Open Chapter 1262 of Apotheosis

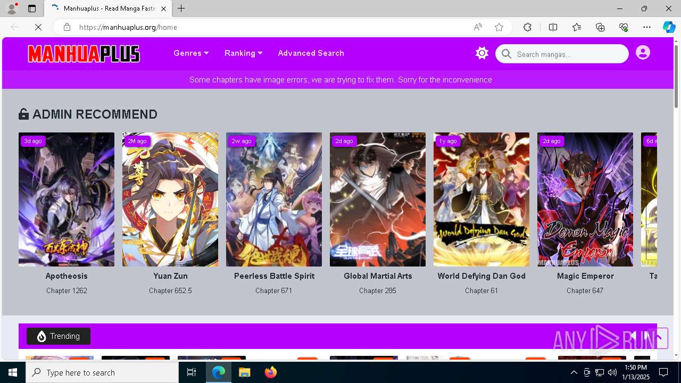click(67, 290)
